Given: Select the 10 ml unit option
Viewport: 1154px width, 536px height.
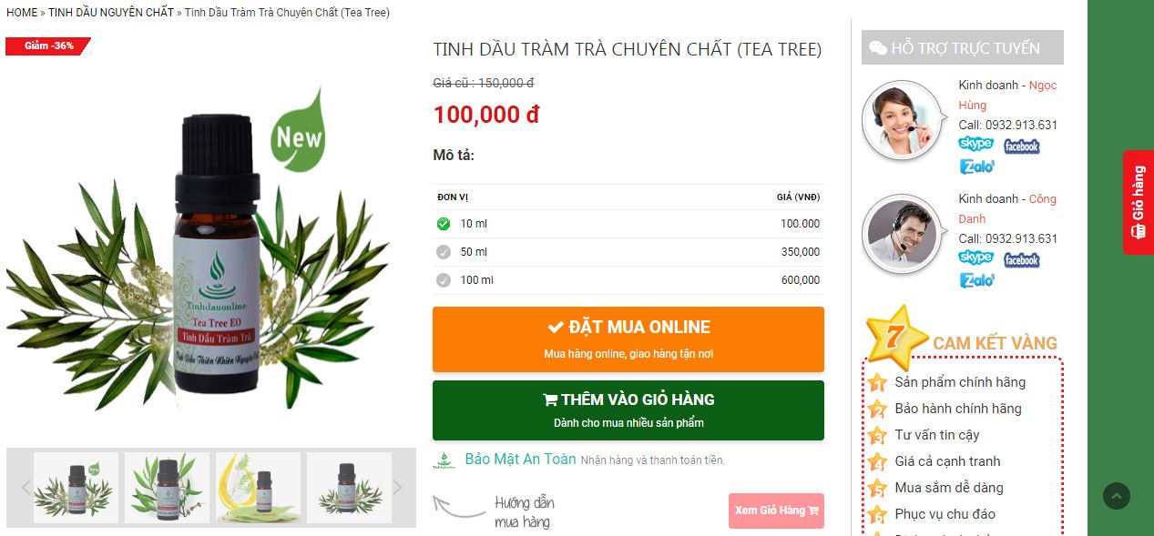Looking at the screenshot, I should click(628, 224).
